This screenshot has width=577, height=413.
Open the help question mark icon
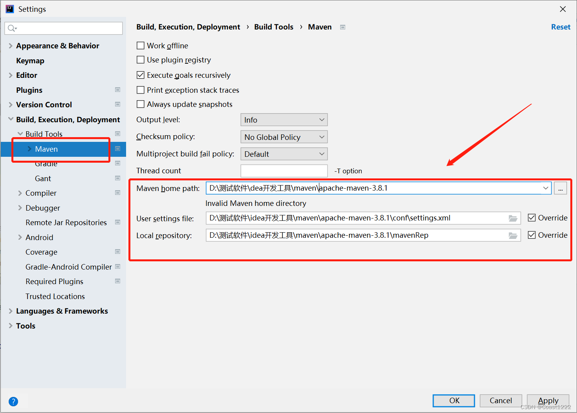tap(13, 401)
